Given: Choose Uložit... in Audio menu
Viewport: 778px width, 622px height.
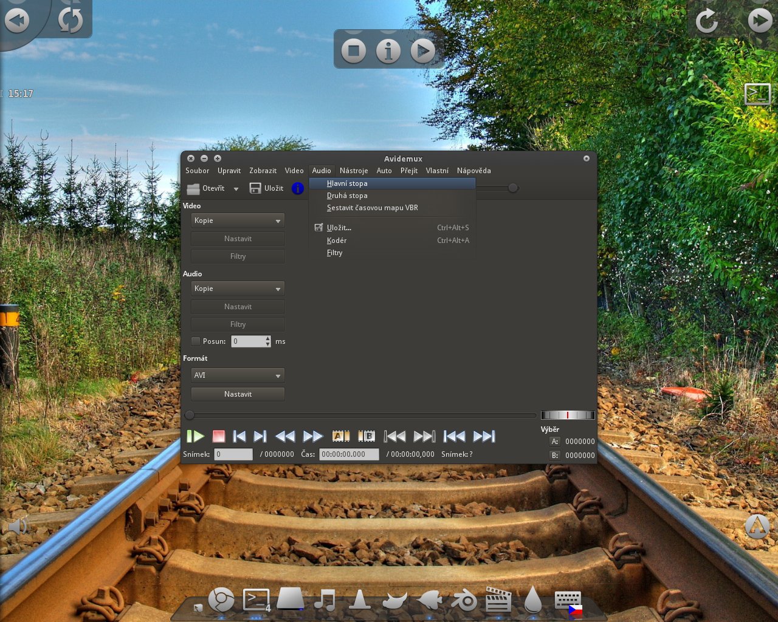Looking at the screenshot, I should click(x=392, y=228).
